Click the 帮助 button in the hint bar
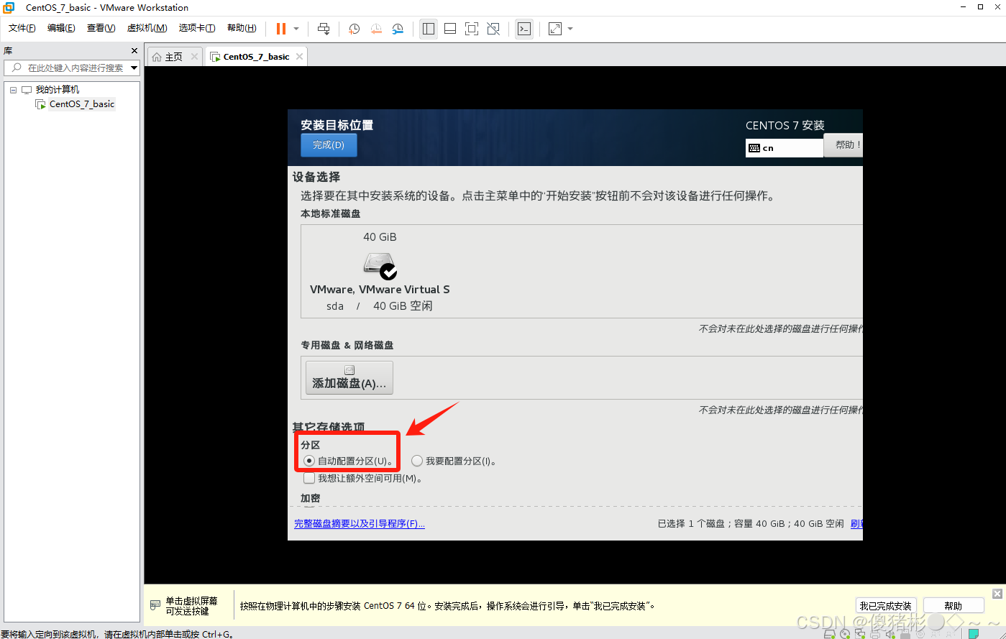 (x=954, y=606)
